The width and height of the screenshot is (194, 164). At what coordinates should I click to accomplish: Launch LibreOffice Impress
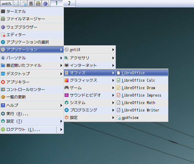click(142, 95)
